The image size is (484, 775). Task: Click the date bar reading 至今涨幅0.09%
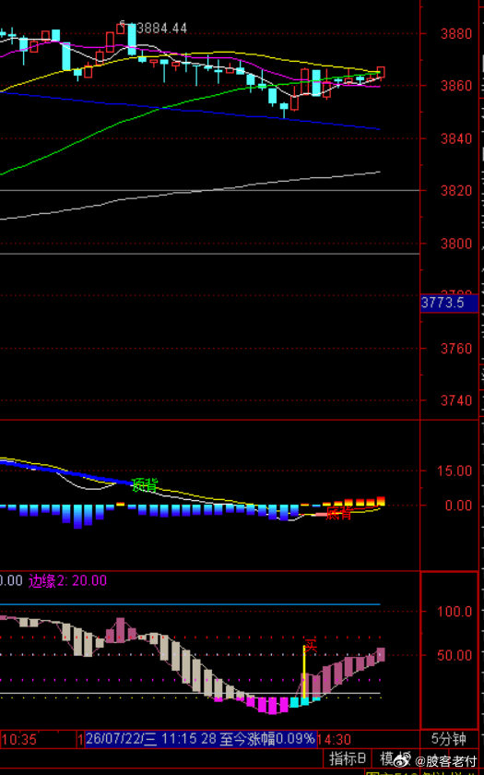[201, 739]
